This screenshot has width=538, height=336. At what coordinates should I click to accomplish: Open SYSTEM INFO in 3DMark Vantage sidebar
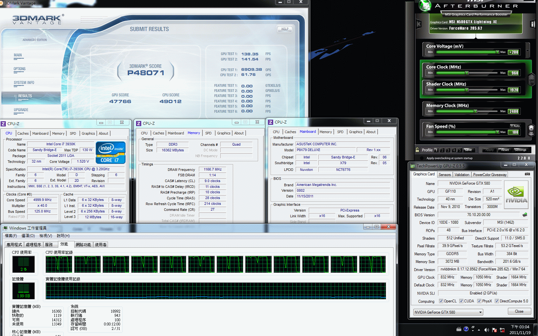point(24,83)
